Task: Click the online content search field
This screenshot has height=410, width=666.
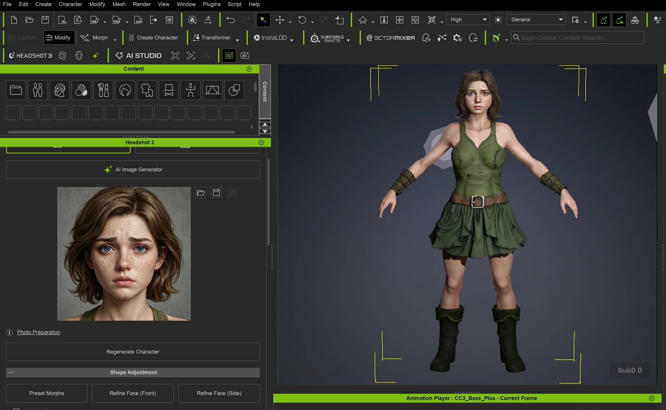Action: tap(578, 37)
